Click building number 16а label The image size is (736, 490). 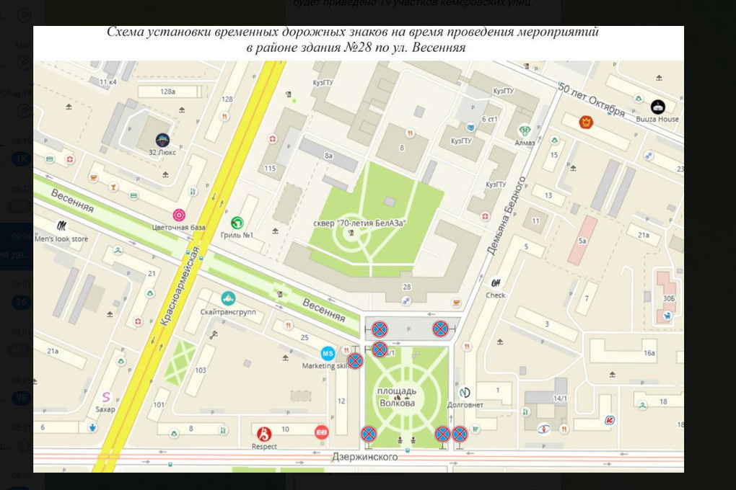tap(649, 353)
